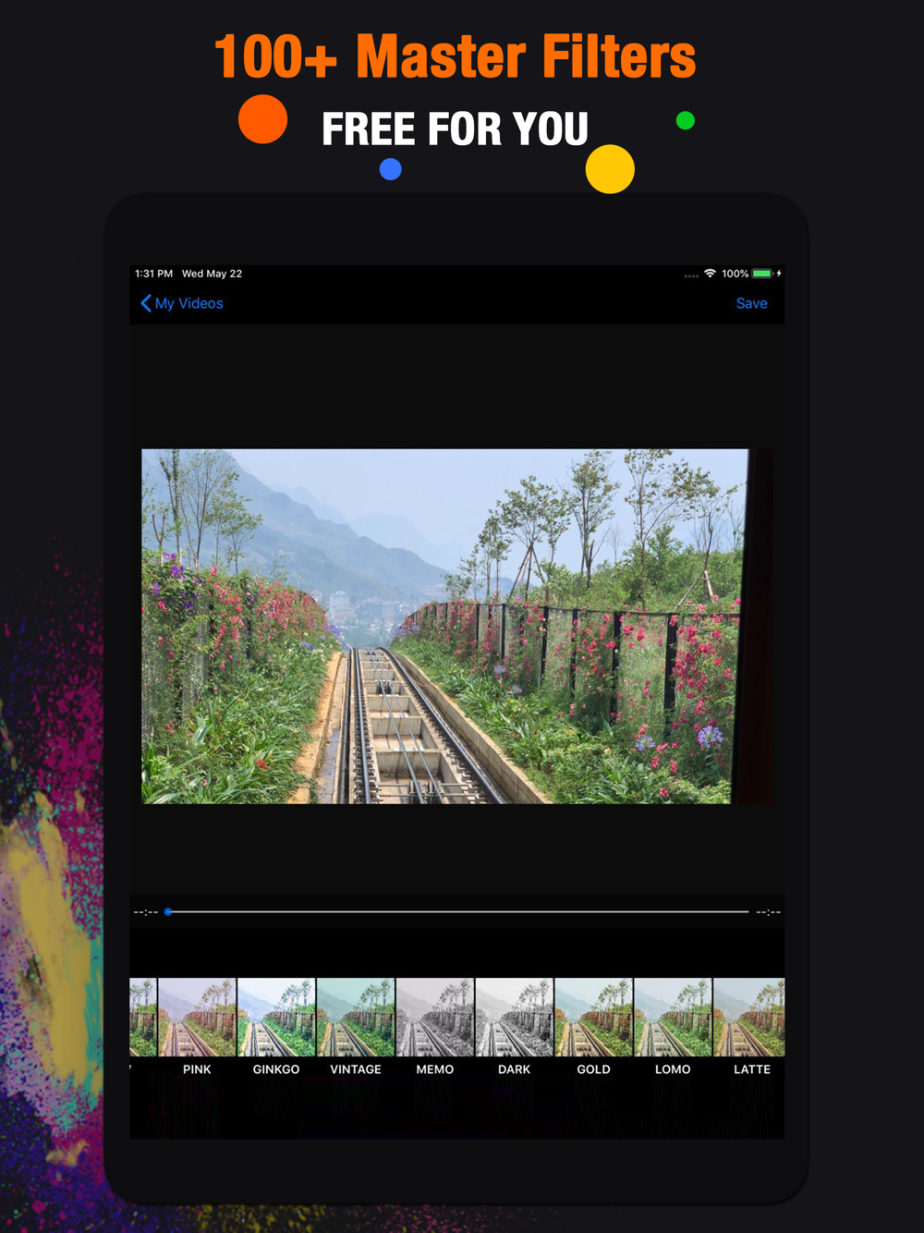Click the PINK filter label
The image size is (924, 1233).
tap(197, 1069)
